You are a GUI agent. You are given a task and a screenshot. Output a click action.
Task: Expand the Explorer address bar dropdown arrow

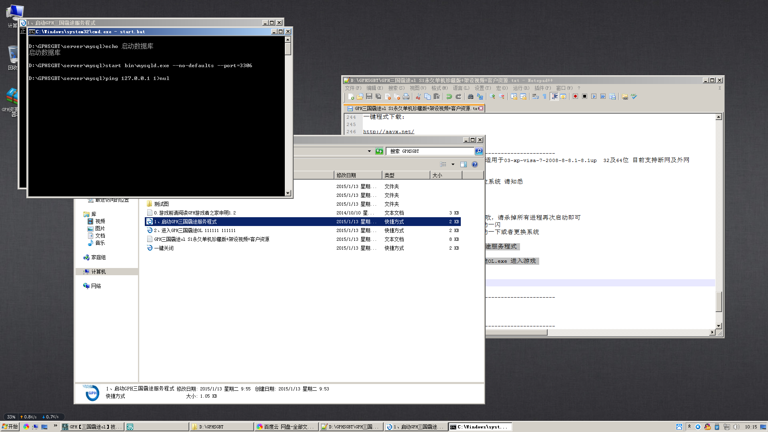369,151
